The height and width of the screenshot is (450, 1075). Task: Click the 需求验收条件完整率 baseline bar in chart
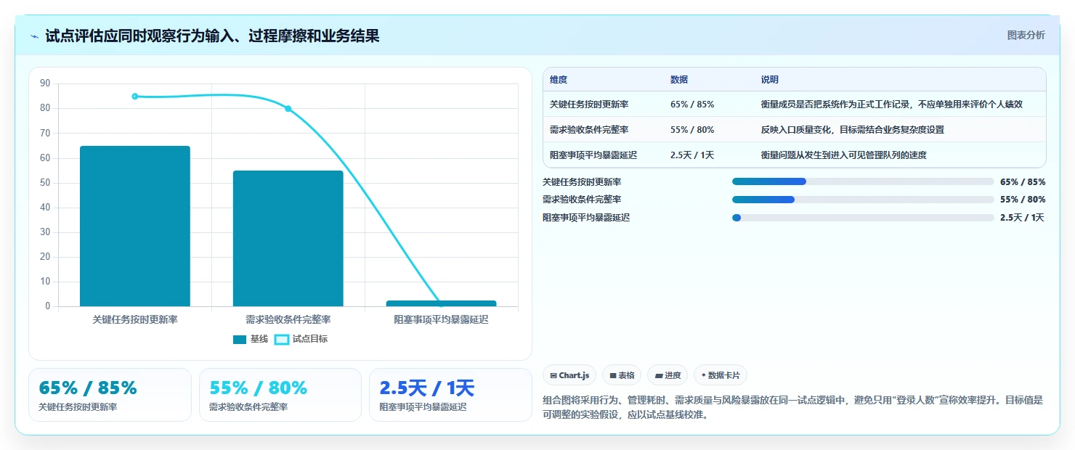click(x=288, y=238)
